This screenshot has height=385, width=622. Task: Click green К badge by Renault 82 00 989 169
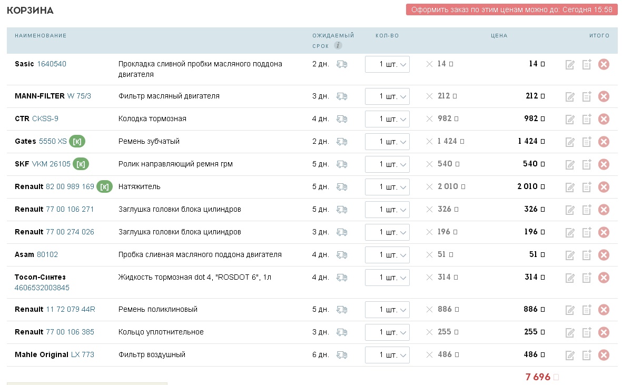click(x=104, y=187)
